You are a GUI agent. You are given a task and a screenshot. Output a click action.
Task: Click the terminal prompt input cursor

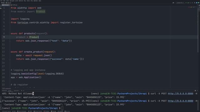[62, 108]
